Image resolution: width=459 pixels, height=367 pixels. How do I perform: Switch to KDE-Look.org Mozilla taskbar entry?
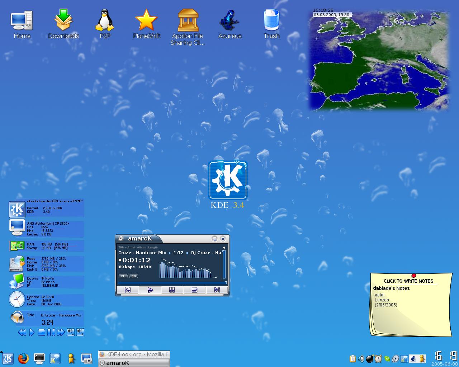pos(134,354)
